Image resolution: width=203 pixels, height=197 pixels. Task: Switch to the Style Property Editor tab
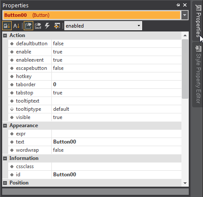(x=198, y=75)
